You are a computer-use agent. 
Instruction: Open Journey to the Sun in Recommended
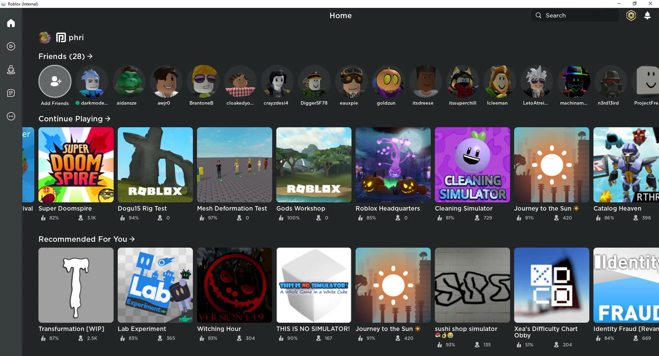[x=393, y=285]
